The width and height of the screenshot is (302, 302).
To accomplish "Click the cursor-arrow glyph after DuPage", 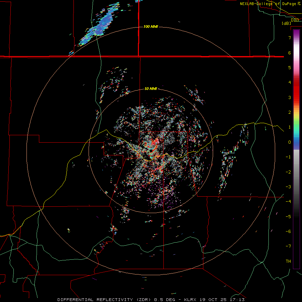I will click(x=299, y=3).
